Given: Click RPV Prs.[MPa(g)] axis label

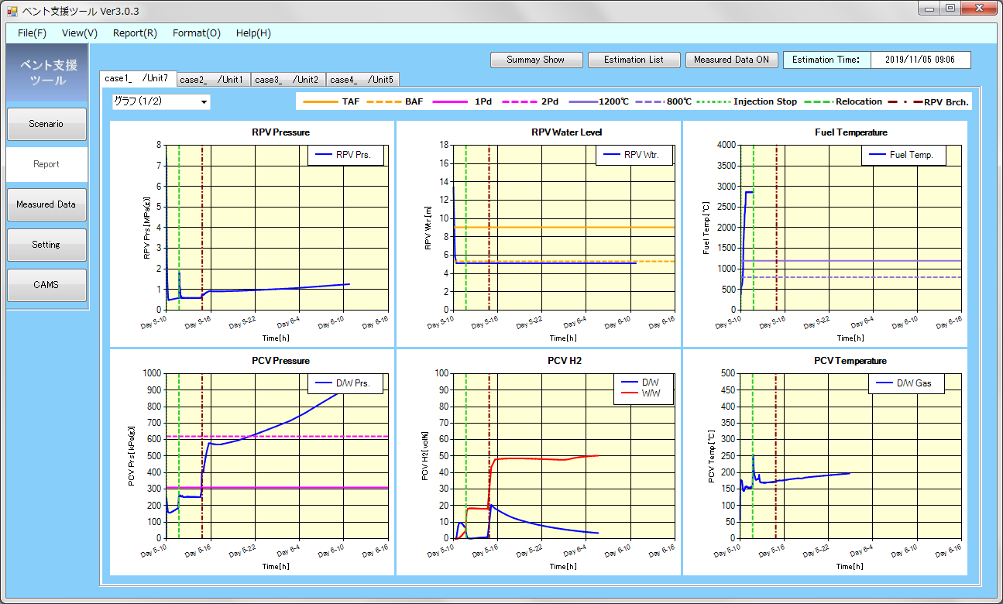Looking at the screenshot, I should coord(146,228).
